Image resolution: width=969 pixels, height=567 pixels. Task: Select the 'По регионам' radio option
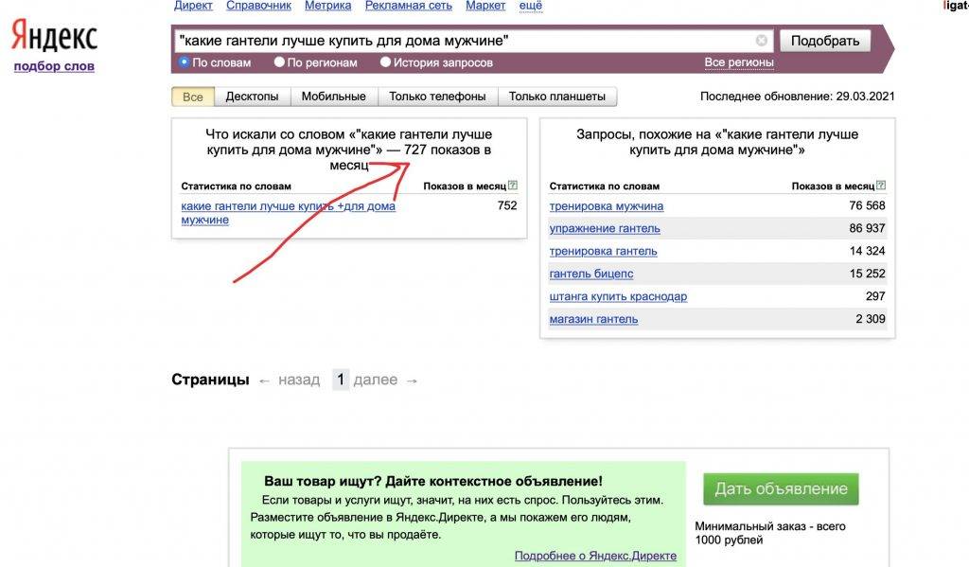click(279, 62)
